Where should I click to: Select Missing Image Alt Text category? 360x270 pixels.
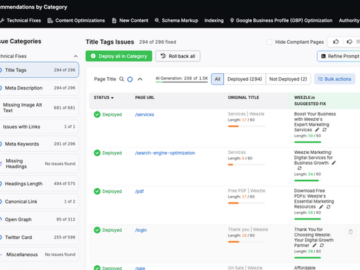click(39, 107)
